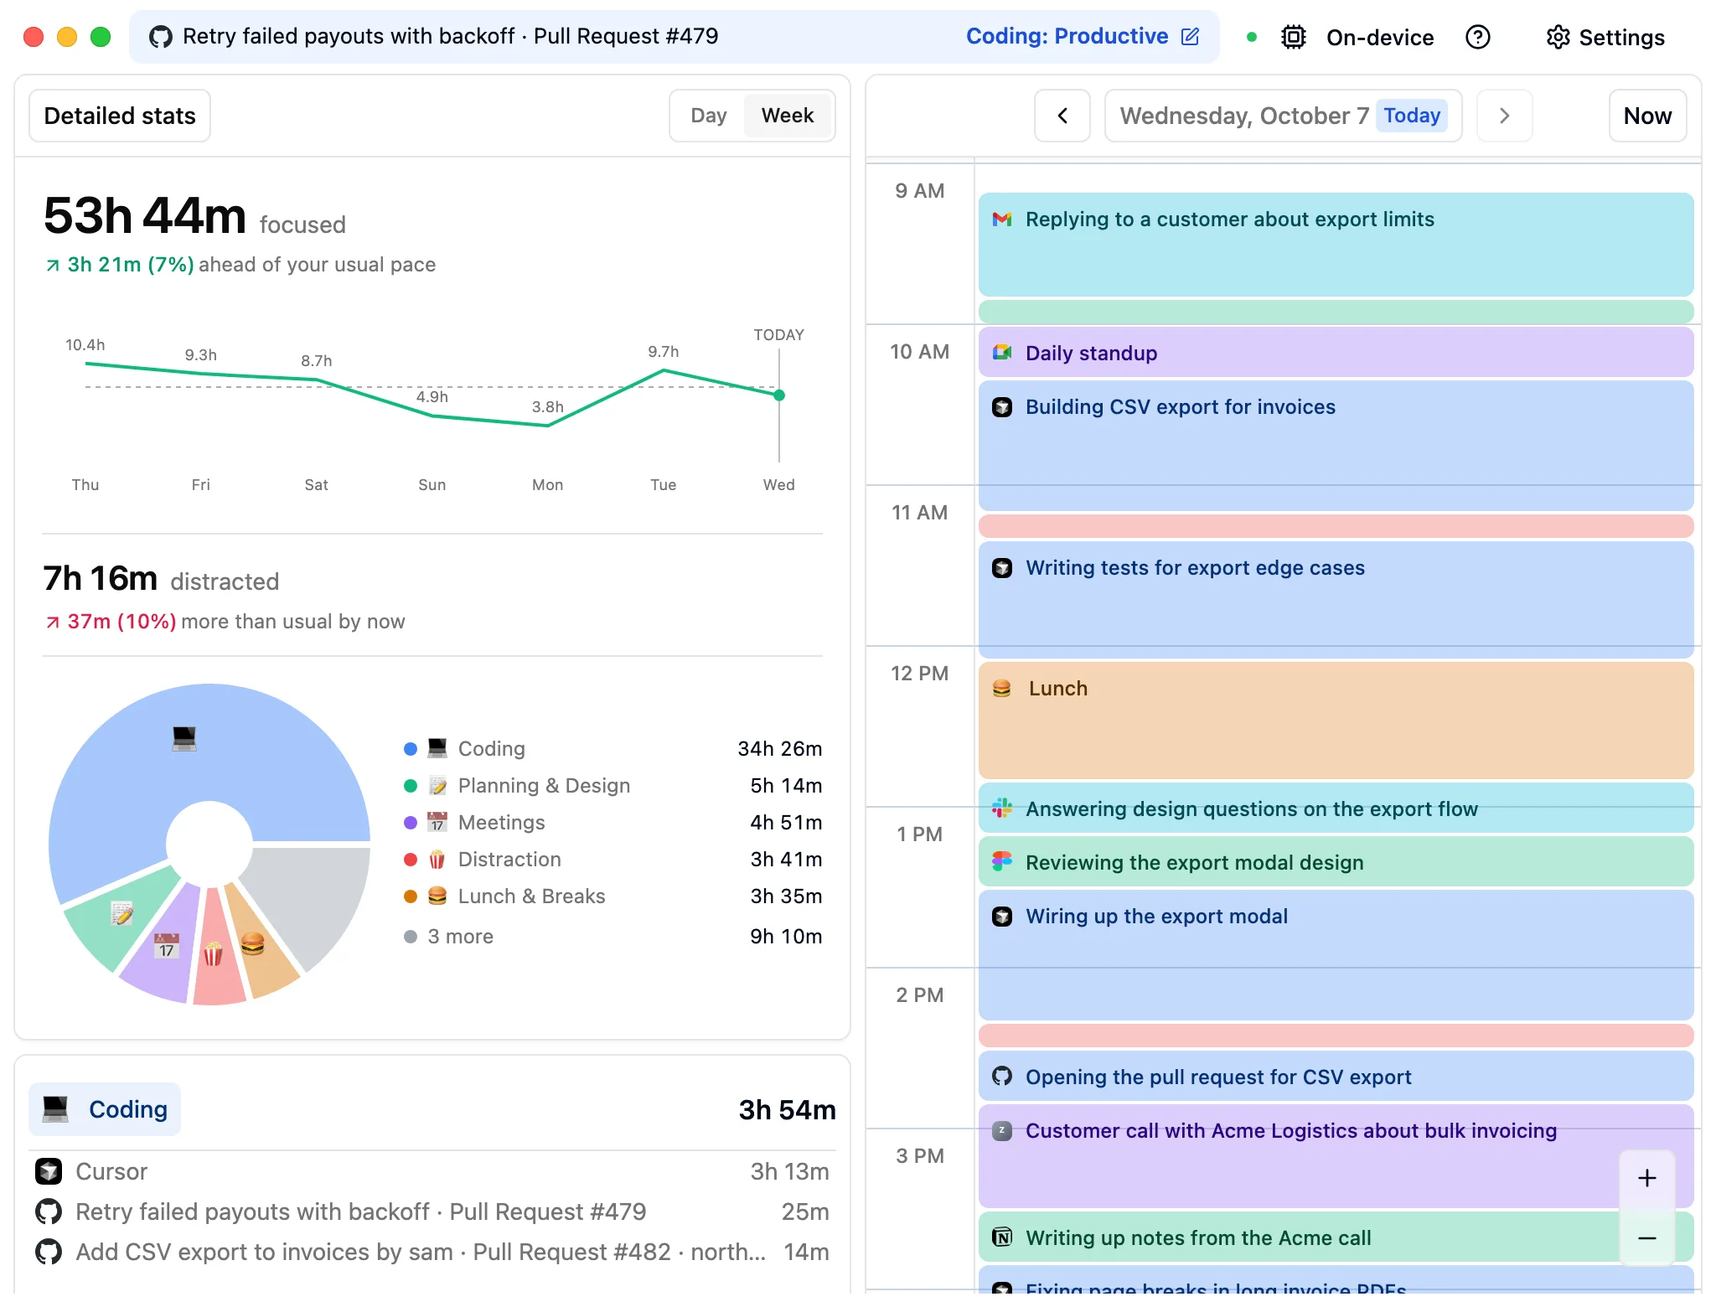The height and width of the screenshot is (1307, 1716).
Task: Click the GitHub icon on Opening pull request event
Action: 1002,1077
